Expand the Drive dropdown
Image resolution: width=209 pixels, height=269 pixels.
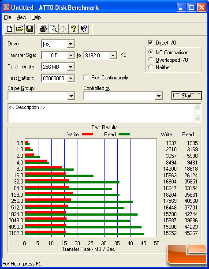[71, 44]
